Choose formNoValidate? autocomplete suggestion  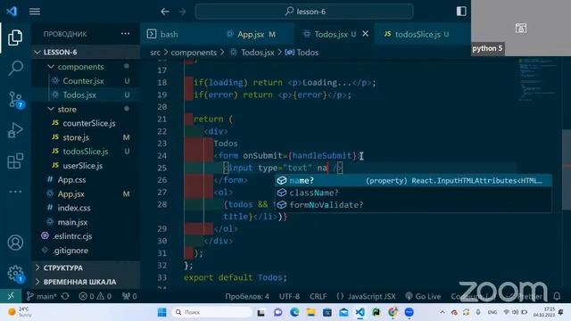(413, 205)
